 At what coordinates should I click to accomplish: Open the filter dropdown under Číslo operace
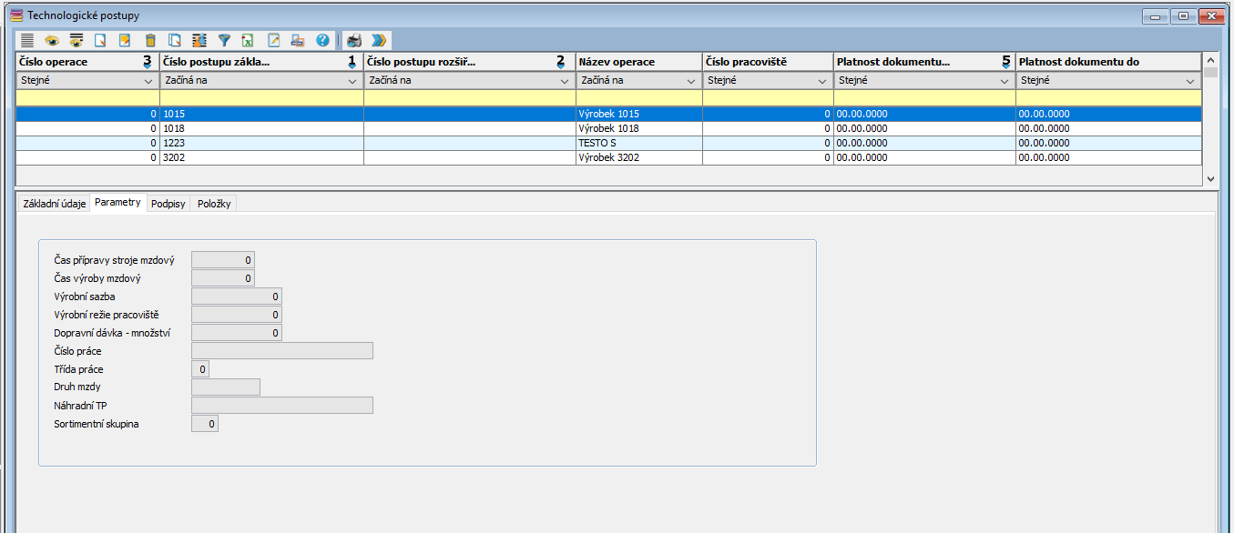tap(148, 80)
